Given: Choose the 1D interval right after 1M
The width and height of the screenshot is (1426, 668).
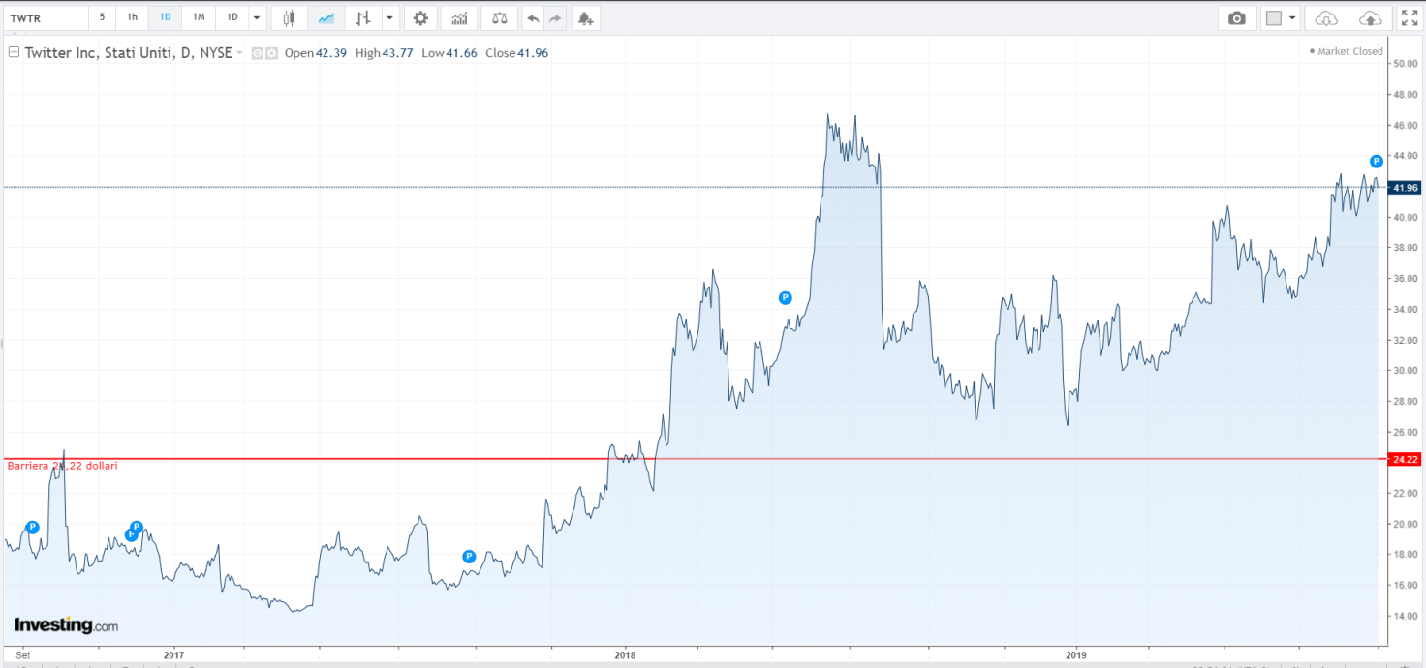Looking at the screenshot, I should tap(232, 17).
